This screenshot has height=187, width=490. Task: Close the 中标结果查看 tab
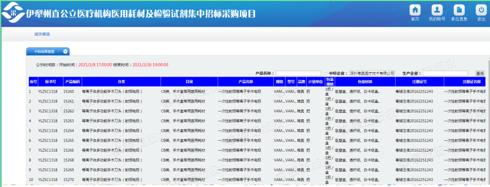pos(65,52)
